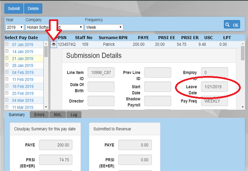248x171 pixels.
Task: Click envelope icon next to 07 Jan 2019
Action: coord(7,45)
